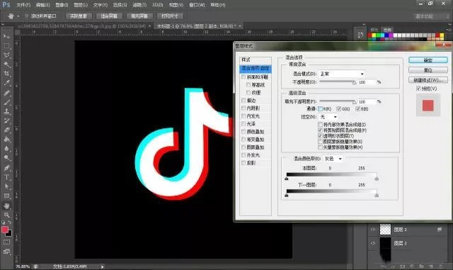Select the Magic Wand tool
453x270 pixels.
click(x=6, y=64)
